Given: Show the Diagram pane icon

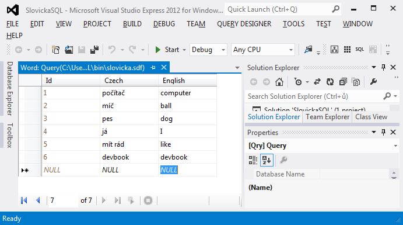Looking at the screenshot, I should [334, 50].
